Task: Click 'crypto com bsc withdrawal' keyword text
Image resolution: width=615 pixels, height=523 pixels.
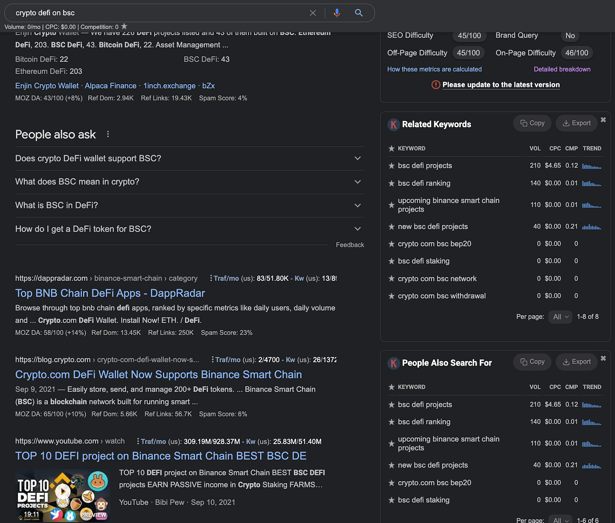Action: click(442, 296)
